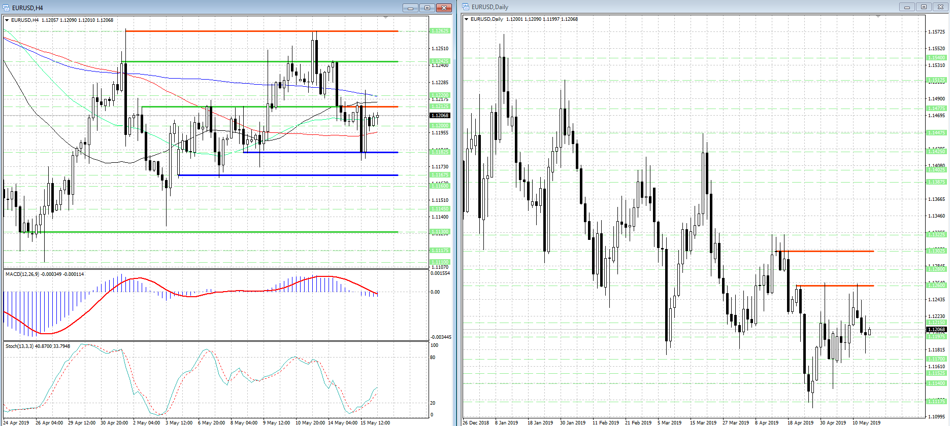The height and width of the screenshot is (426, 950).
Task: Click the Daily chart OHLC quote header
Action: 524,19
